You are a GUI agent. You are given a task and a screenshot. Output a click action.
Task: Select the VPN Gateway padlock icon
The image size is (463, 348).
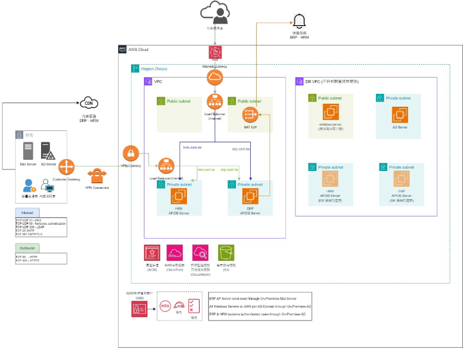(131, 153)
